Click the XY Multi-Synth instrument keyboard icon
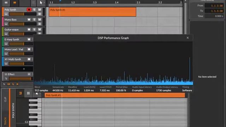The image size is (226, 127). [x=6, y=64]
